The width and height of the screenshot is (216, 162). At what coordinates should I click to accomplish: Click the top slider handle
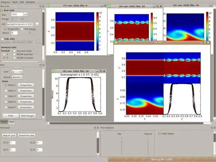[121, 140]
